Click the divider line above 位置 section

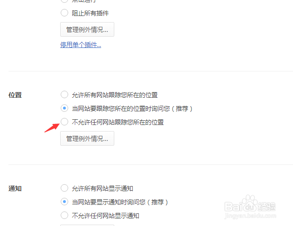pyautogui.click(x=150, y=71)
